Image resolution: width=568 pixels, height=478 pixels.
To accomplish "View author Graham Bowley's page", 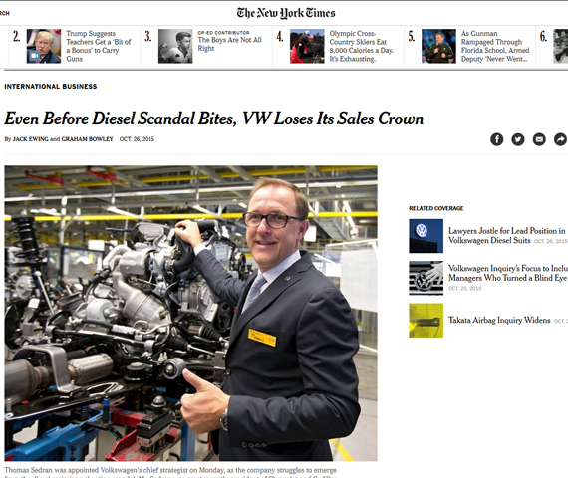I will 88,139.
